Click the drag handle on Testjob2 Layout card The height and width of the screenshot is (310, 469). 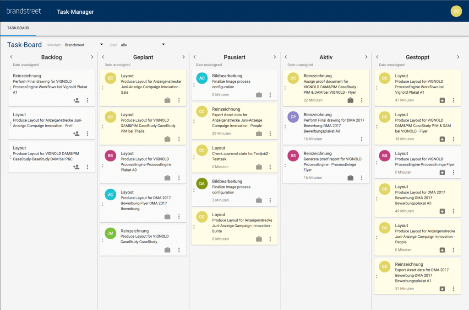(x=194, y=159)
